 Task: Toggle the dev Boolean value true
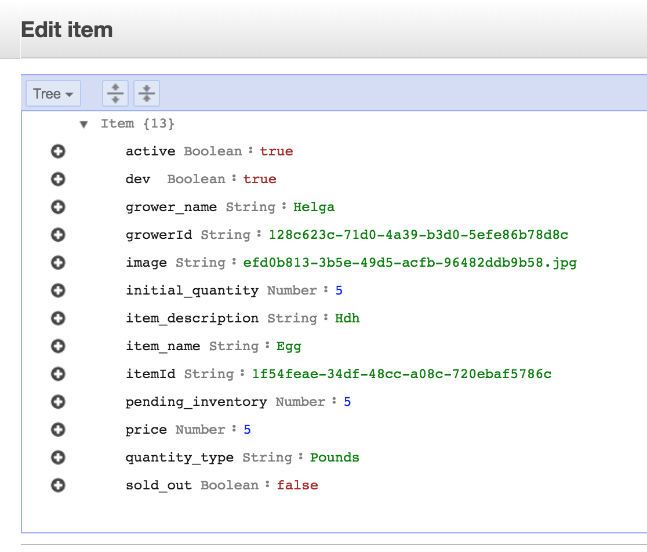point(260,179)
